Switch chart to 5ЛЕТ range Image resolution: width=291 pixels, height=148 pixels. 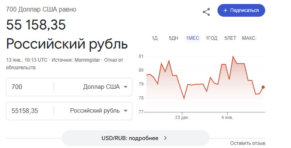pos(230,38)
